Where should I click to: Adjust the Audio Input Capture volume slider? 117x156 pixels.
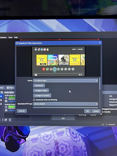click(12, 101)
